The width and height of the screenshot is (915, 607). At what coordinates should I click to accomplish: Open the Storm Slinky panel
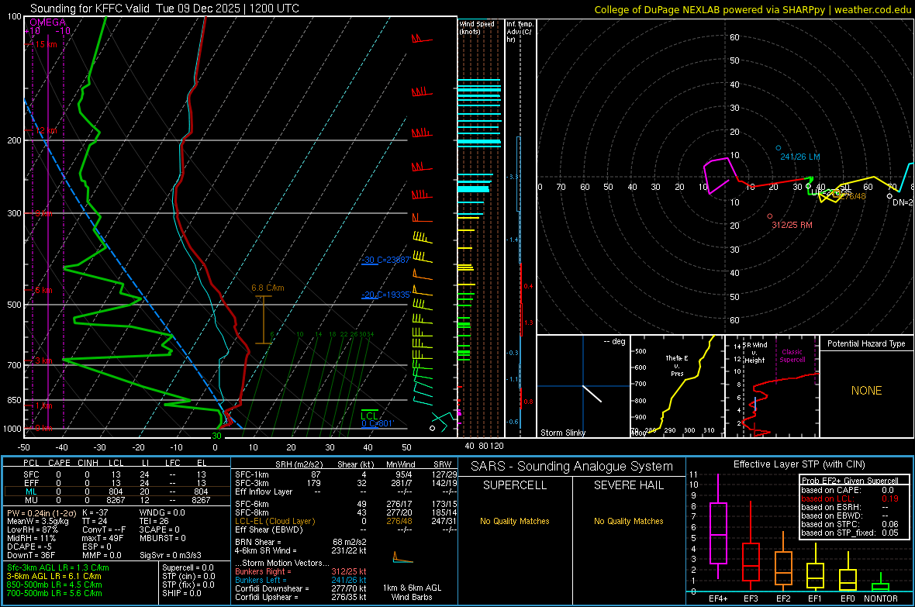click(583, 386)
